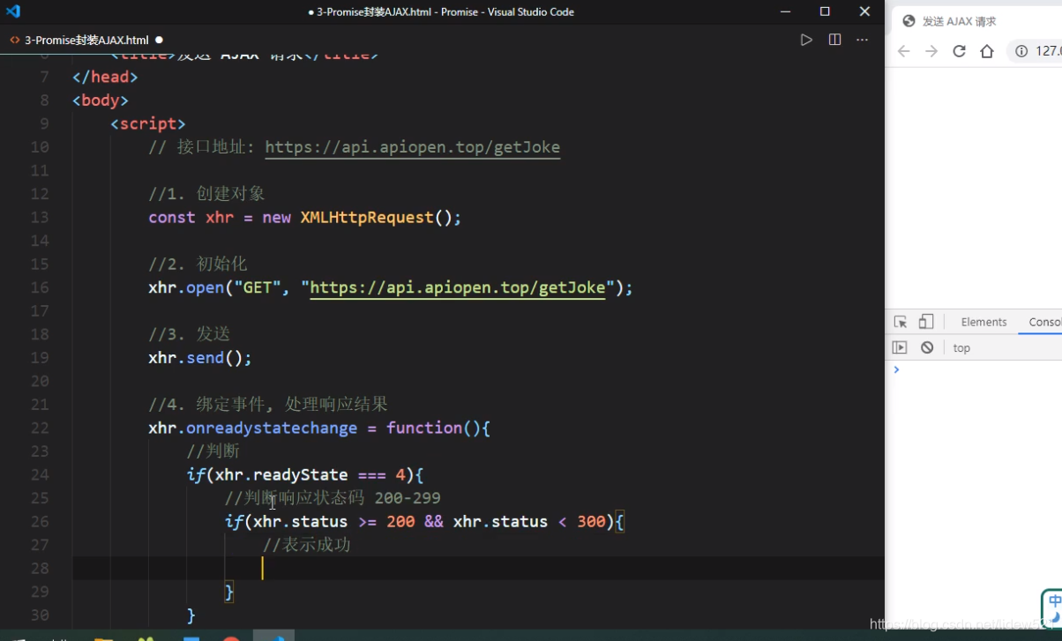View site information icon in address bar
This screenshot has width=1062, height=641.
pyautogui.click(x=1021, y=51)
